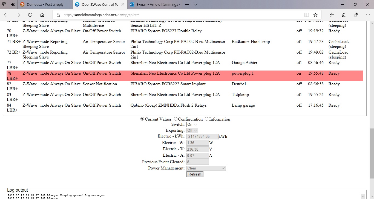Image resolution: width=374 pixels, height=199 pixels.
Task: Select the Information radio button
Action: point(207,119)
